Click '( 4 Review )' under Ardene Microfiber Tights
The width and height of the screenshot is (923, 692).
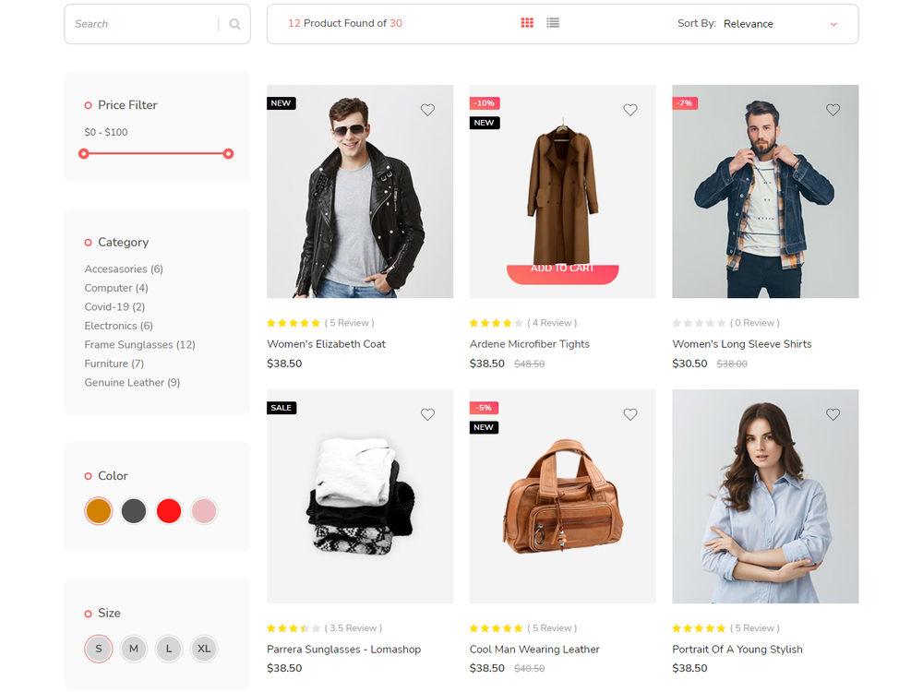552,322
